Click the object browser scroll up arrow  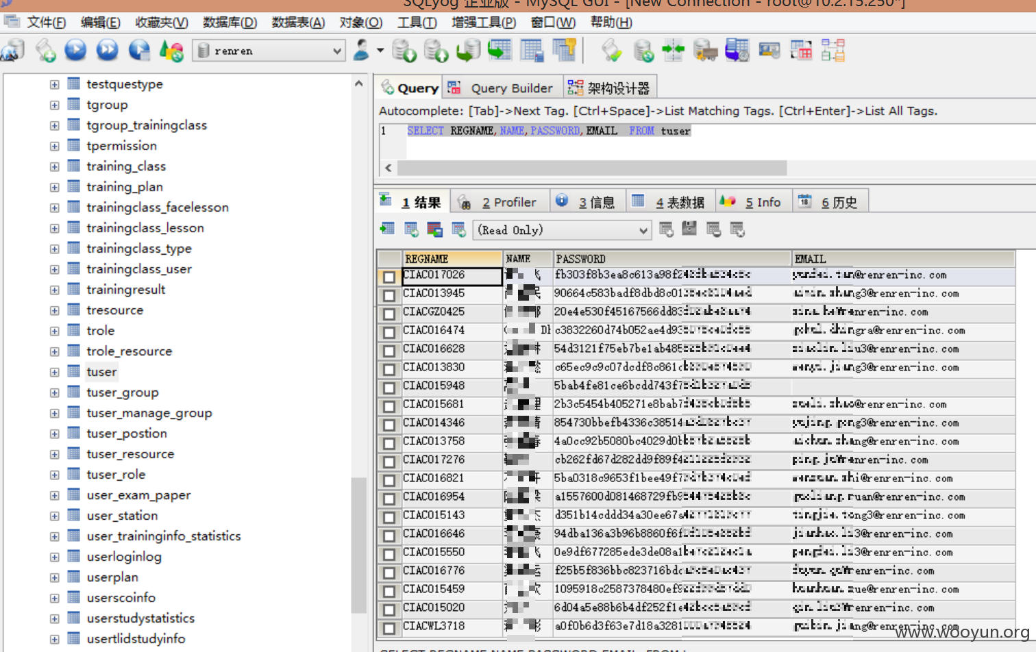[x=359, y=84]
